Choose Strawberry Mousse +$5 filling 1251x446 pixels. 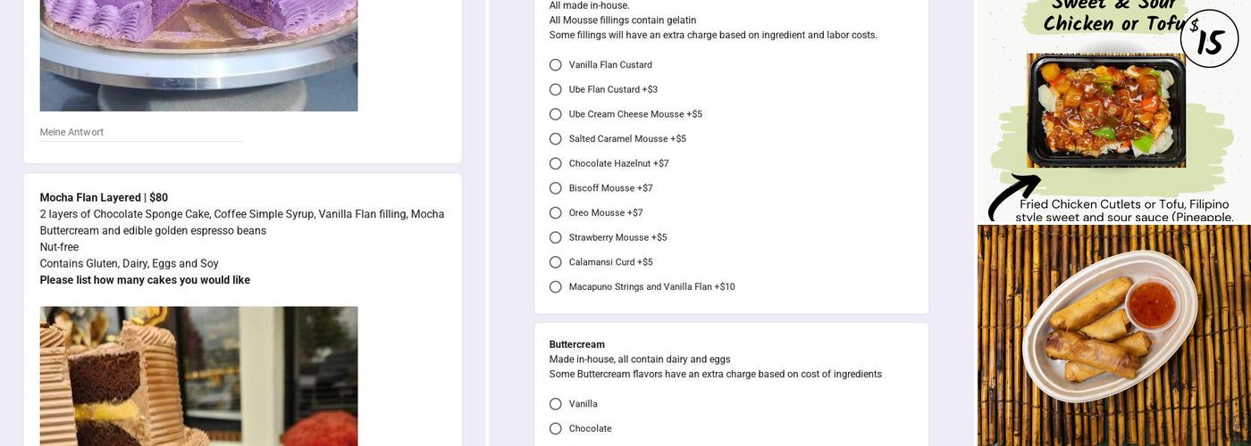556,238
